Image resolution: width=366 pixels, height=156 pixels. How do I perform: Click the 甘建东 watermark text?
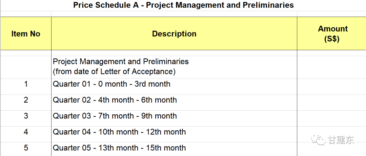tap(341, 140)
